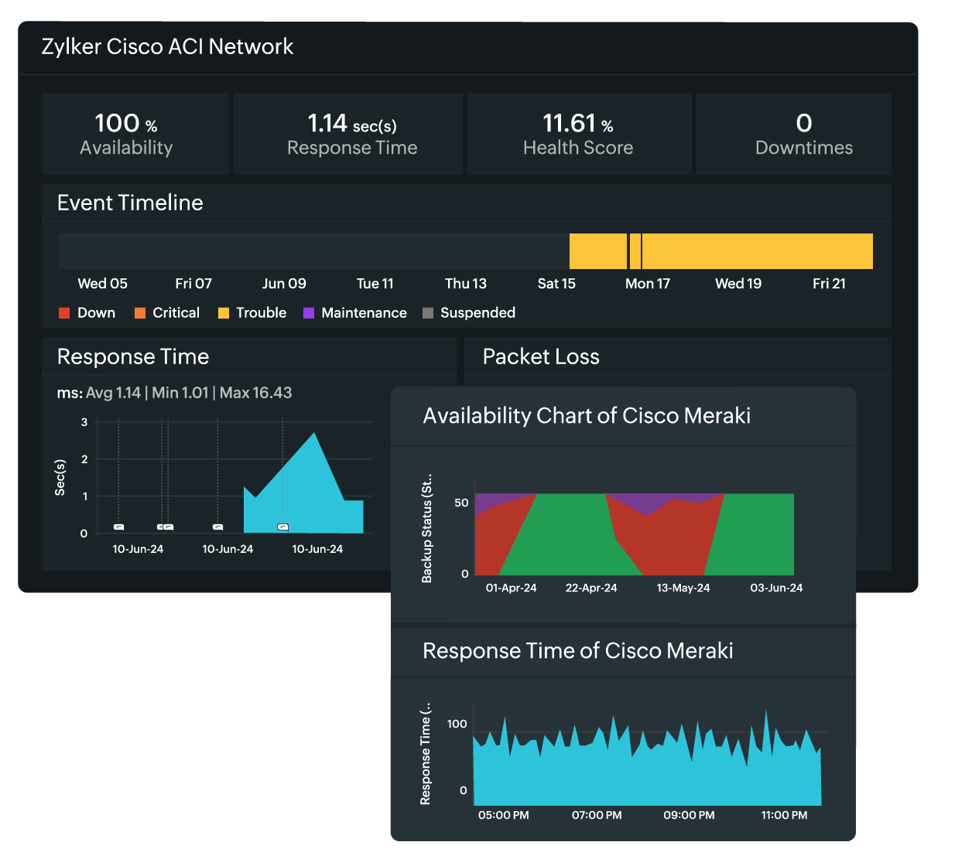The height and width of the screenshot is (849, 972).
Task: Click the Suspended legend marker
Action: (427, 312)
